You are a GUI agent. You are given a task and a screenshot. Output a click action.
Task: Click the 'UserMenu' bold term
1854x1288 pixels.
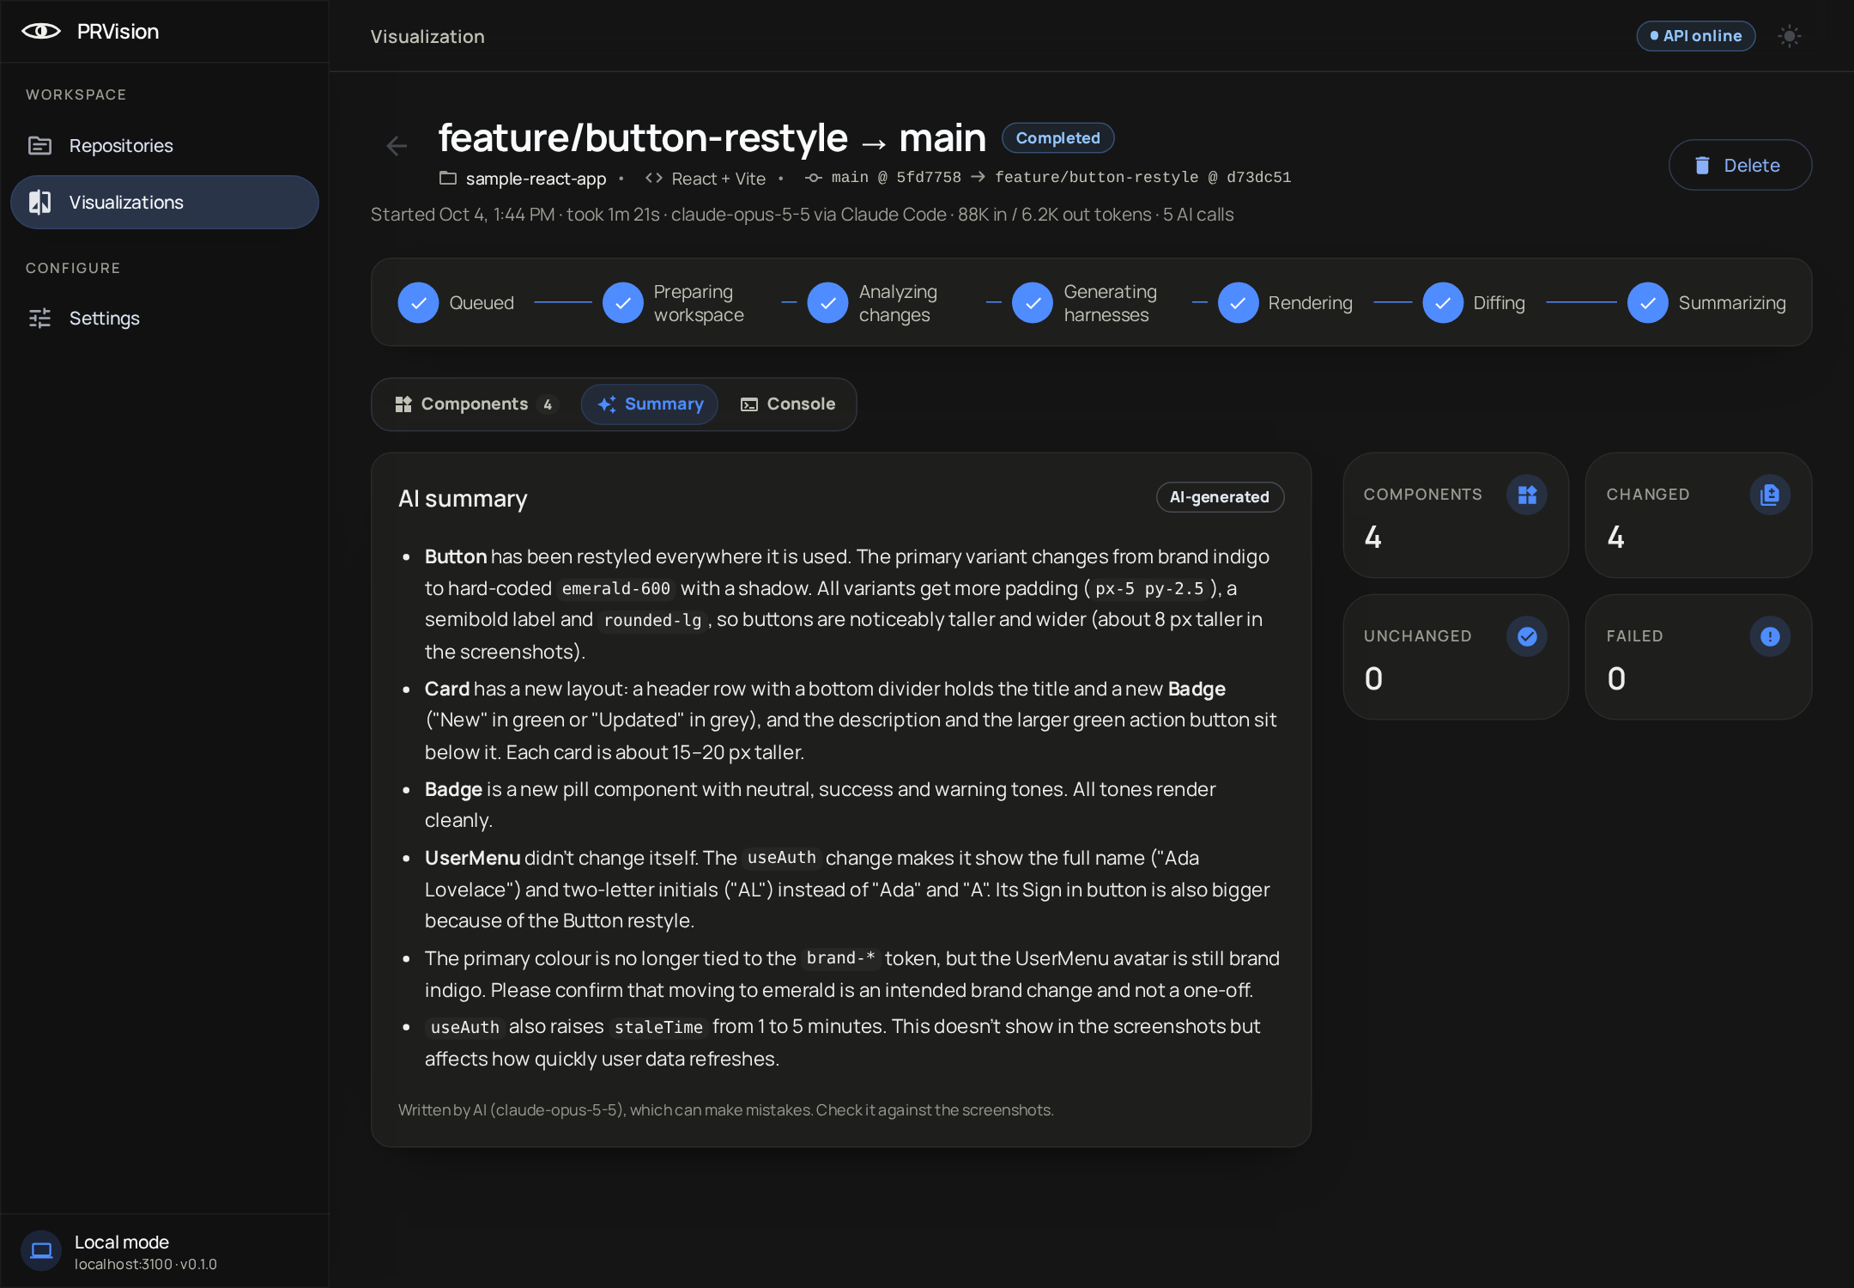pos(472,859)
